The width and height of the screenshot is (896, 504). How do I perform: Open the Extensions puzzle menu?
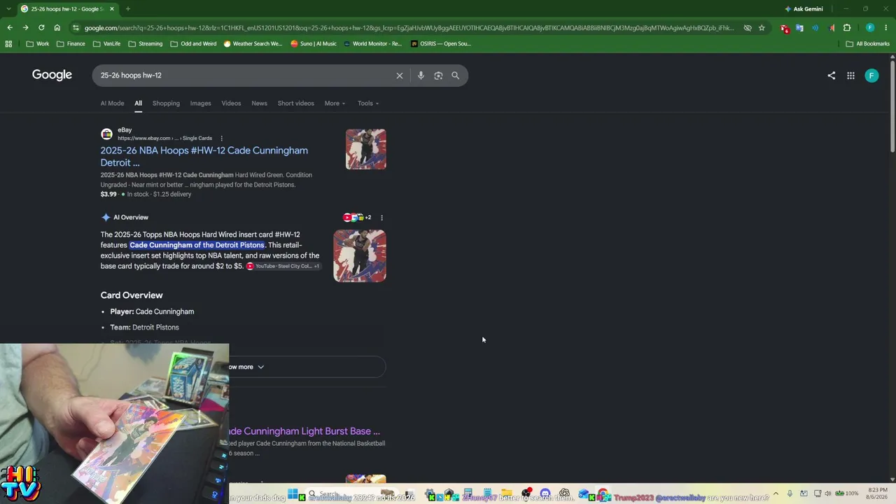pos(847,28)
